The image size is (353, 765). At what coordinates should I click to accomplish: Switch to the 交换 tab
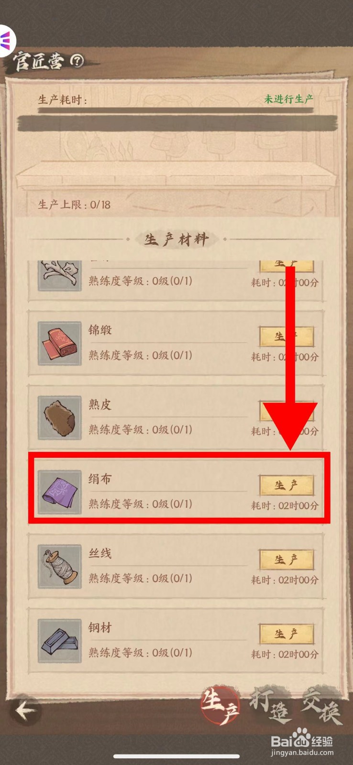[321, 706]
